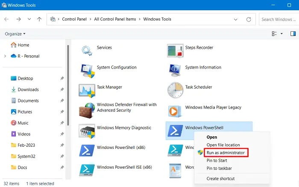Choose Run as administrator from context menu
This screenshot has height=187, width=299.
pos(226,153)
